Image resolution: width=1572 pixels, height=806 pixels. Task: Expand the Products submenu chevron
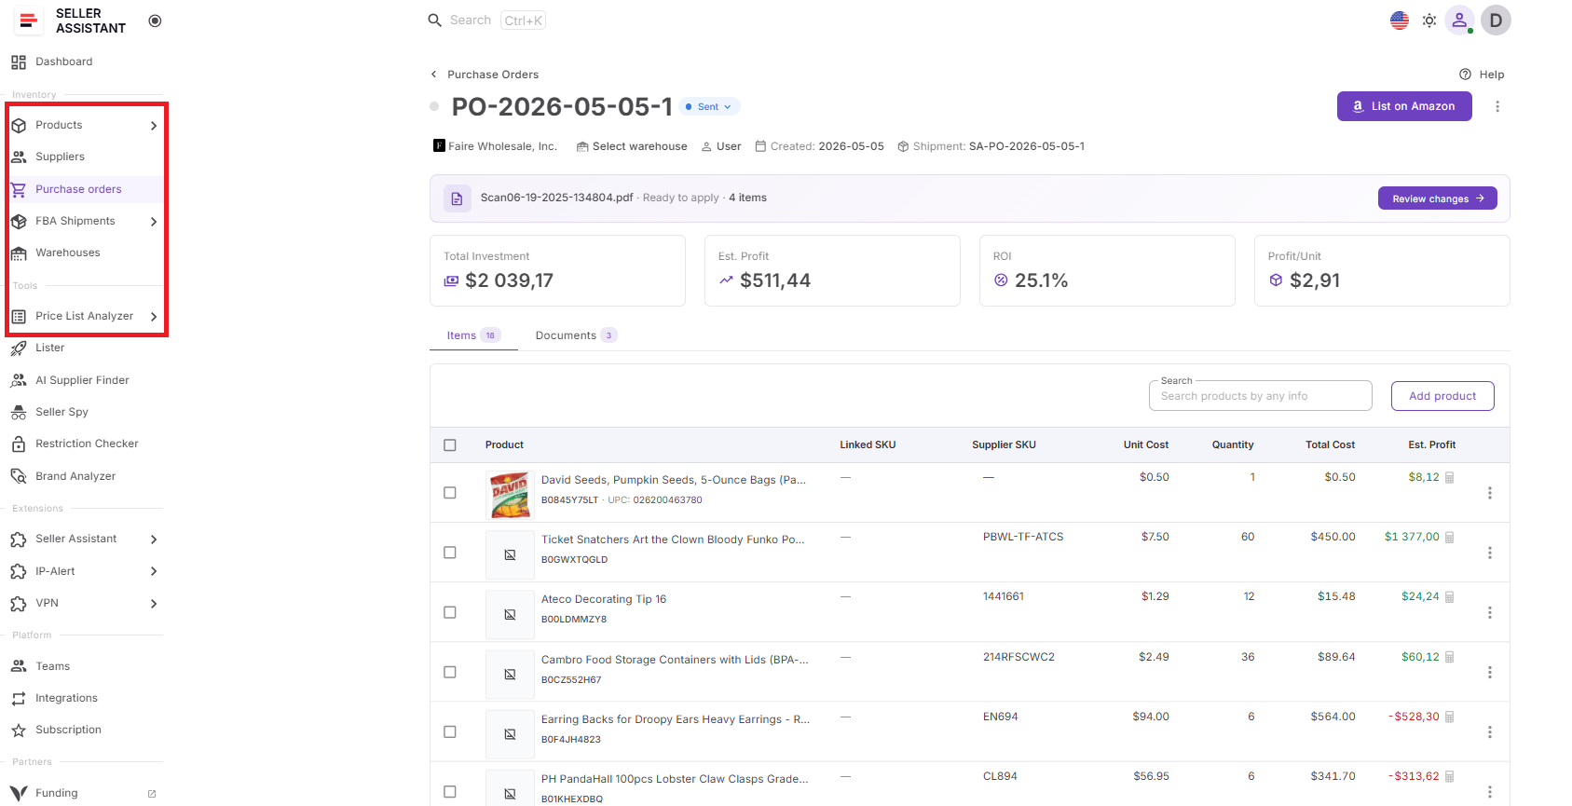click(154, 126)
